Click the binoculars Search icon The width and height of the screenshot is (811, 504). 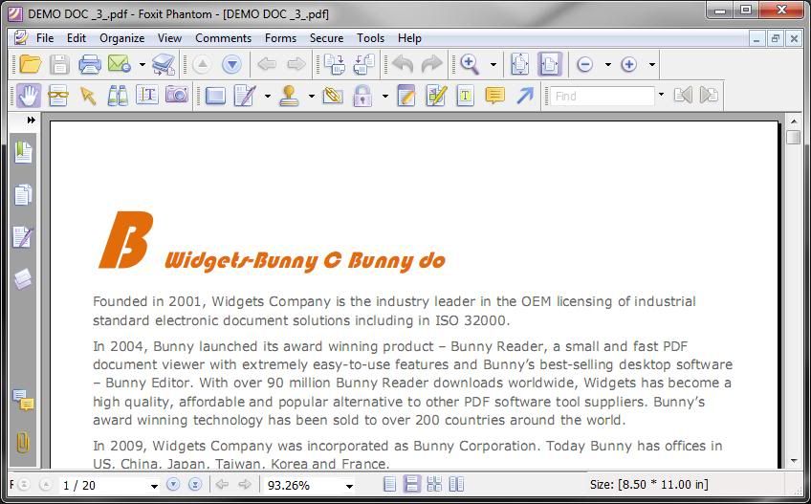point(118,96)
